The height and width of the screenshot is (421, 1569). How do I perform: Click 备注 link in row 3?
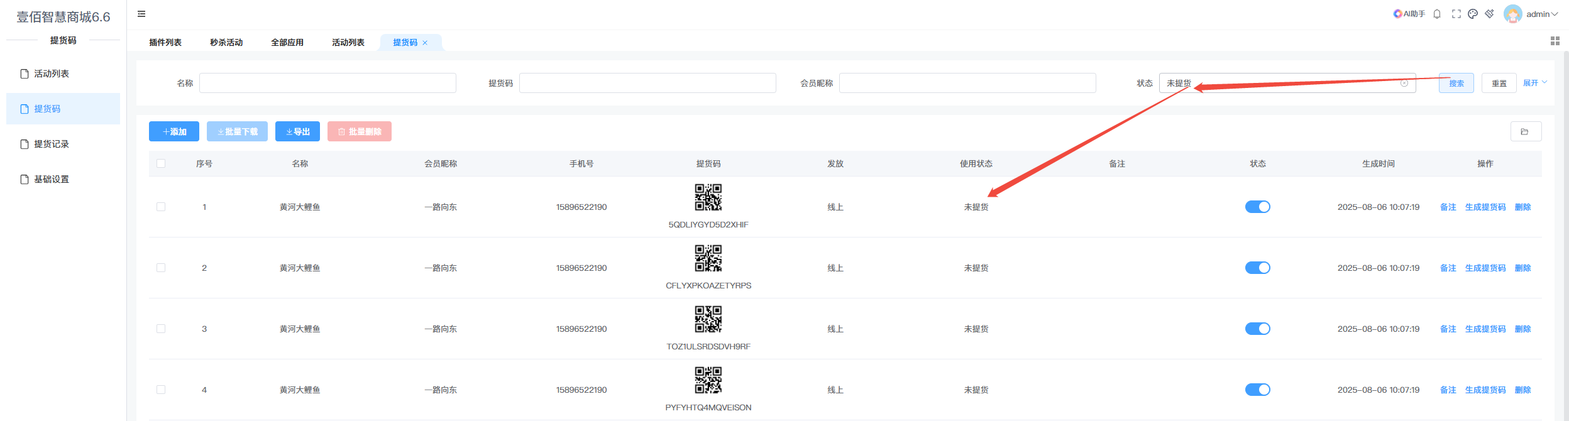click(1448, 329)
